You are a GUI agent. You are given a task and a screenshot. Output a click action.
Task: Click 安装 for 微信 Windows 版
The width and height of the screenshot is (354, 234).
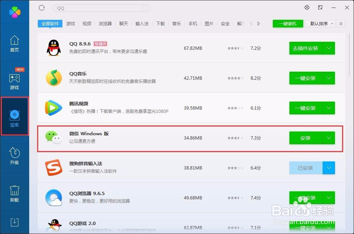point(306,138)
